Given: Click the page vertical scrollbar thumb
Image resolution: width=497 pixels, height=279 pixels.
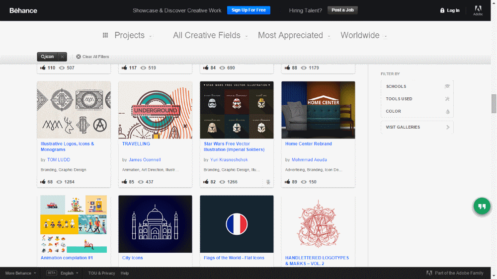Looking at the screenshot, I should tap(494, 104).
